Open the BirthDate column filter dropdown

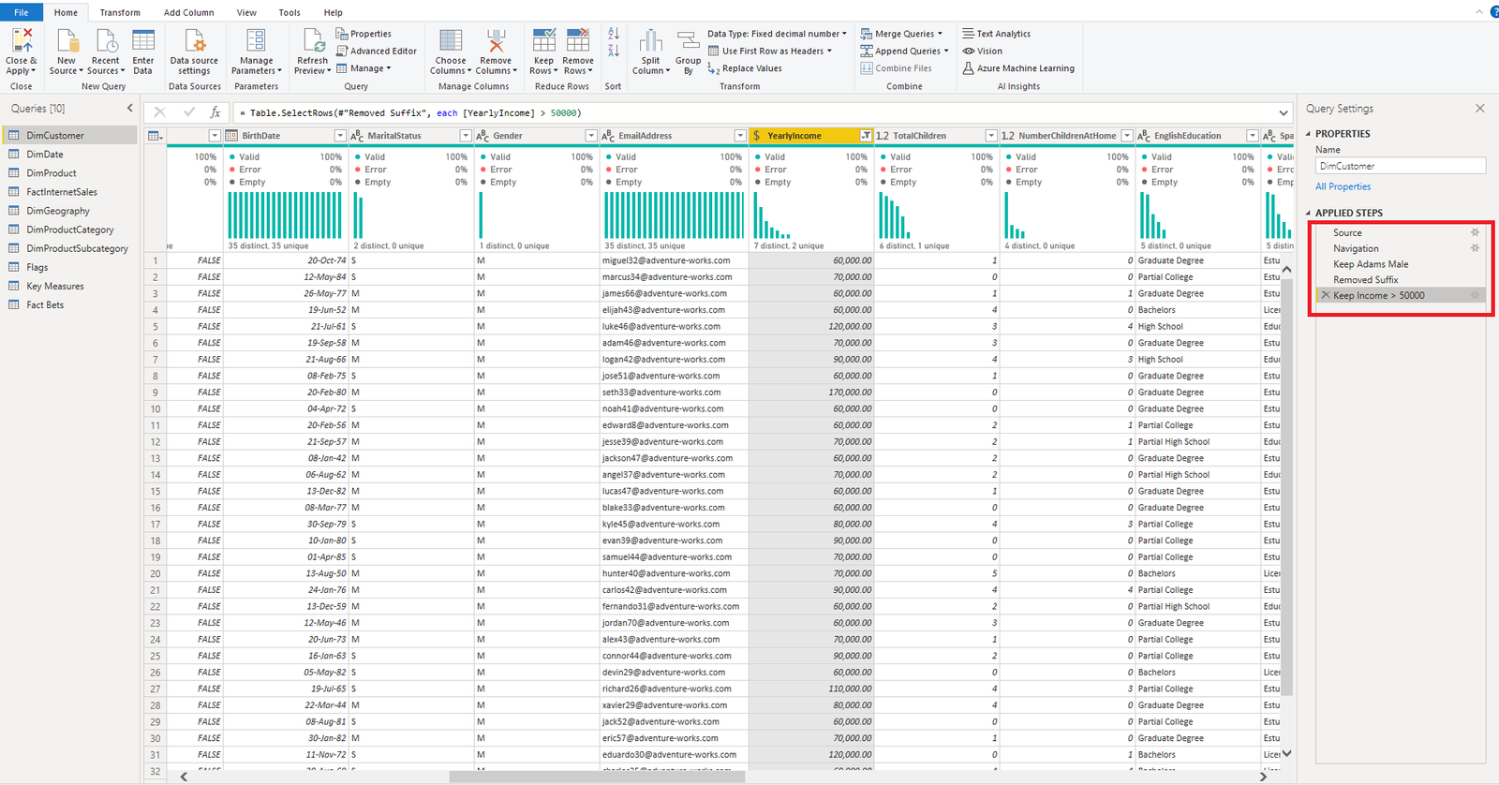(x=340, y=136)
